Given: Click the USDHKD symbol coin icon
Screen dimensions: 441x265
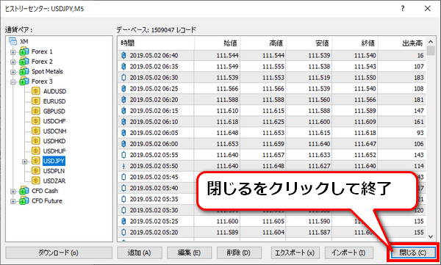Looking at the screenshot, I should [36, 141].
